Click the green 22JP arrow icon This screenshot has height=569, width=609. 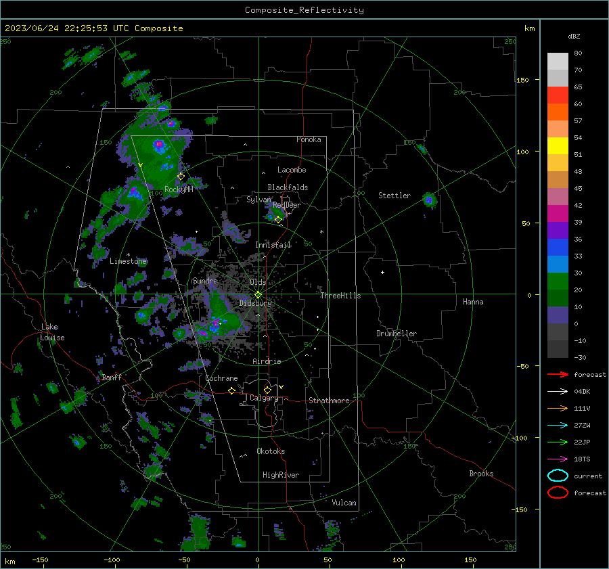pos(558,442)
